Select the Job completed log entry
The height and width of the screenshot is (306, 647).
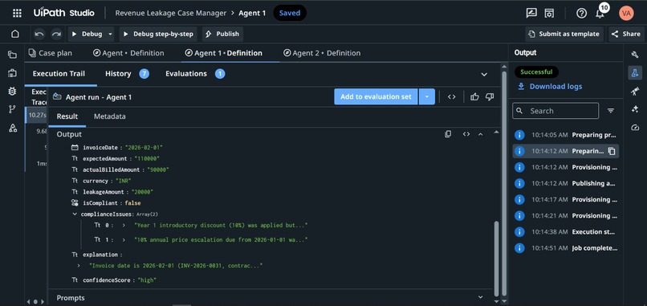click(566, 248)
